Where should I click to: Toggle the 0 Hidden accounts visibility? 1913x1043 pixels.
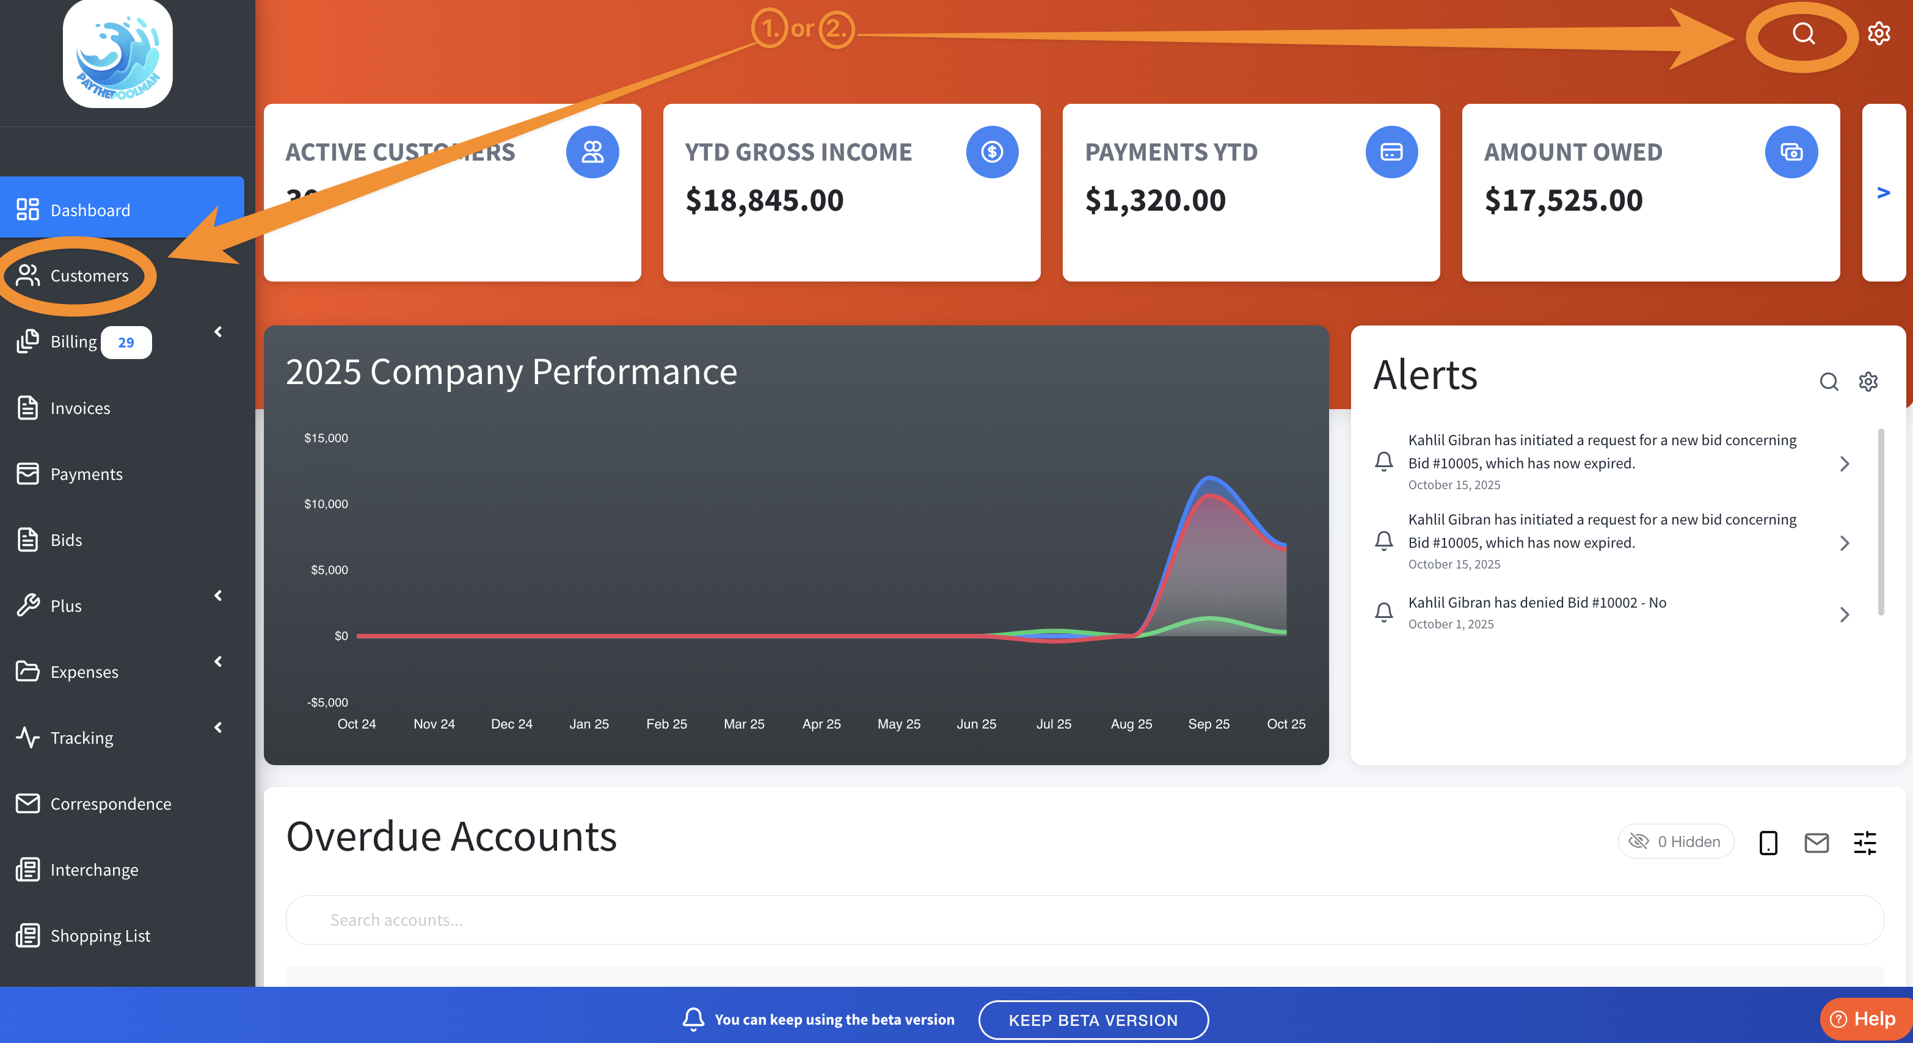(x=1675, y=841)
